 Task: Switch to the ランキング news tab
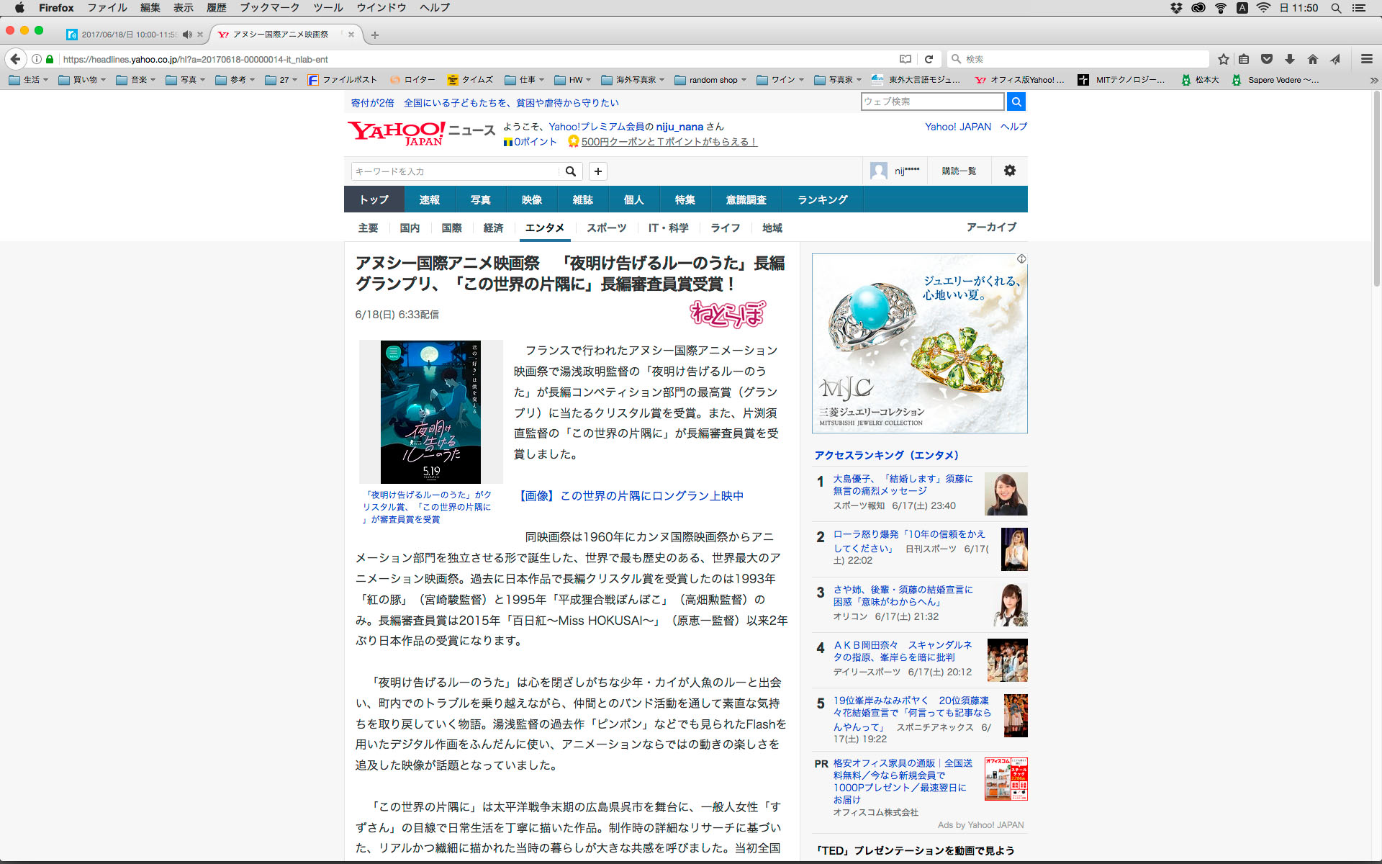pyautogui.click(x=822, y=199)
